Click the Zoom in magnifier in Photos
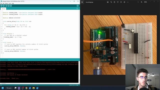 (x=141, y=2)
